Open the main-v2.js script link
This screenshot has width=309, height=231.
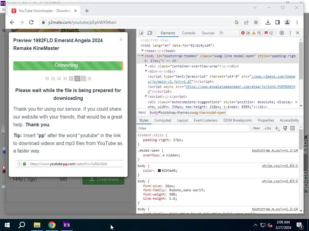221,79
